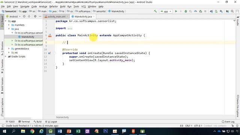Collapse all in Project panel icon

[29, 16]
